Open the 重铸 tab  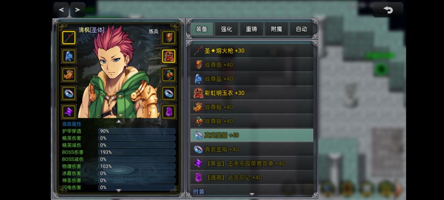point(252,29)
